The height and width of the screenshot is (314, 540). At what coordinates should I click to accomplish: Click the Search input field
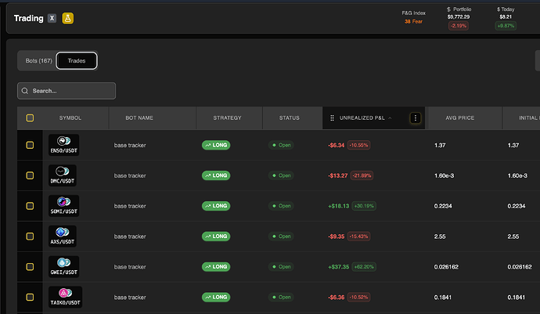point(67,91)
